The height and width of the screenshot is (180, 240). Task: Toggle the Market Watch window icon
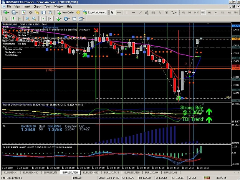pyautogui.click(x=24, y=12)
